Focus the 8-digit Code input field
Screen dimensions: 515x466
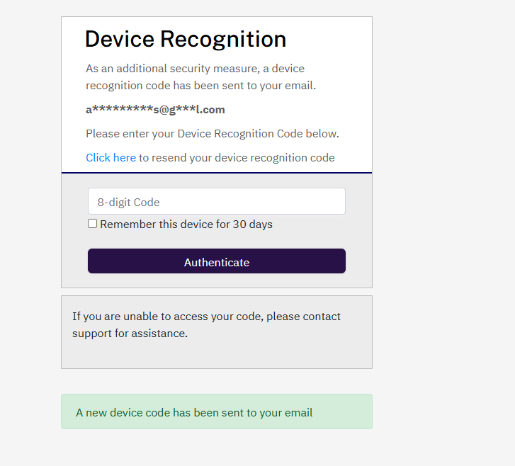[x=217, y=201]
